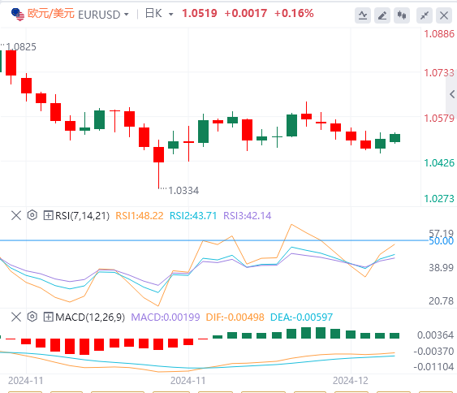The width and height of the screenshot is (457, 393).
Task: Open the 日K timeframe dropdown
Action: tap(159, 14)
